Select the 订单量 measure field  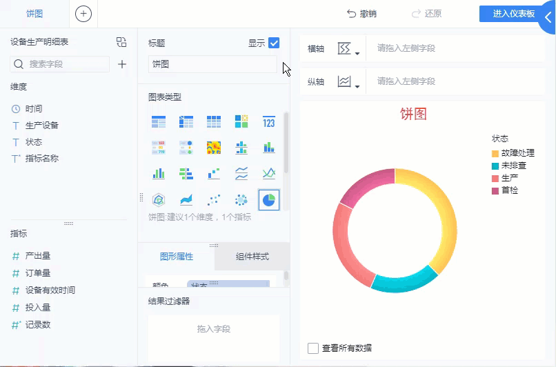click(x=38, y=273)
